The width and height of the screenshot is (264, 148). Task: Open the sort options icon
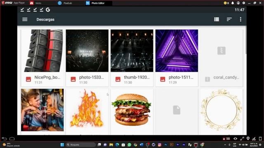[x=229, y=19]
